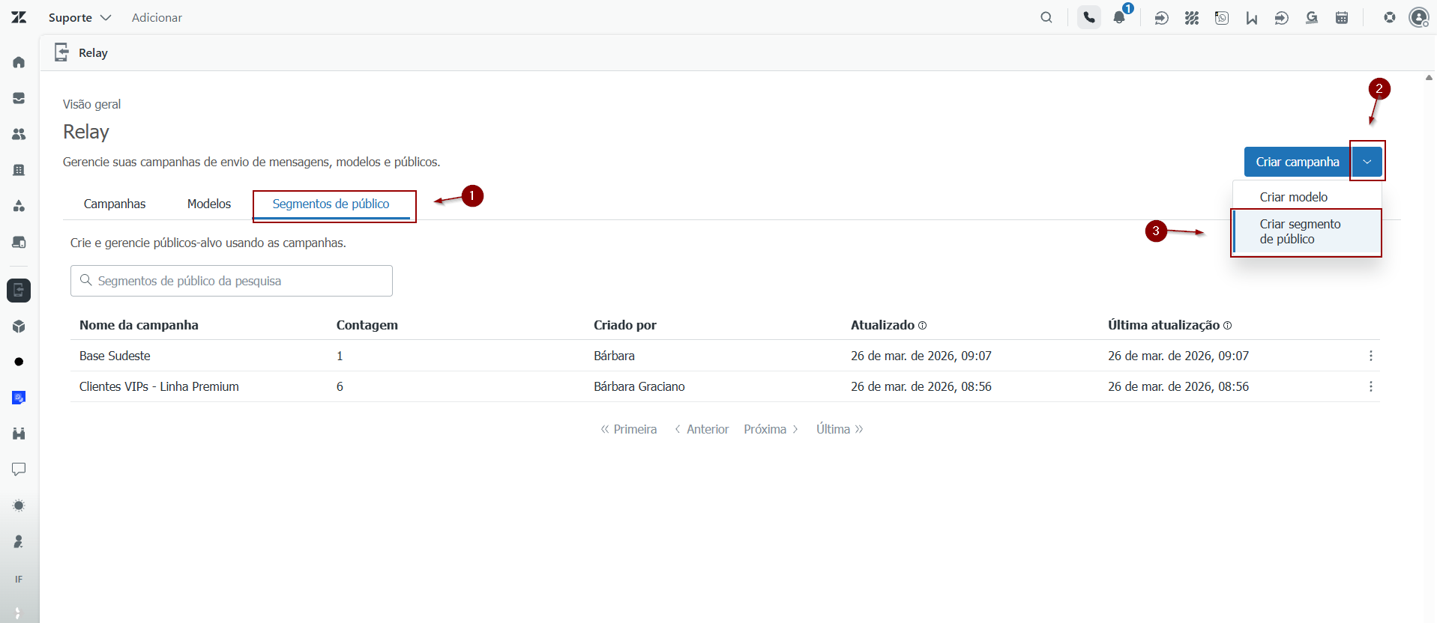This screenshot has width=1437, height=623.
Task: Click the Base Sudeste segment name
Action: tap(115, 356)
